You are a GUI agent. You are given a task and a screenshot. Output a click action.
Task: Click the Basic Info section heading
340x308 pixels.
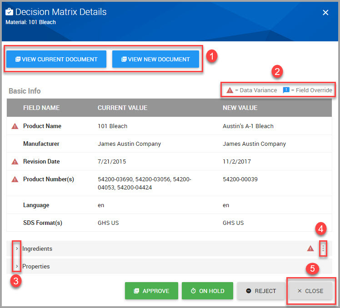25,91
